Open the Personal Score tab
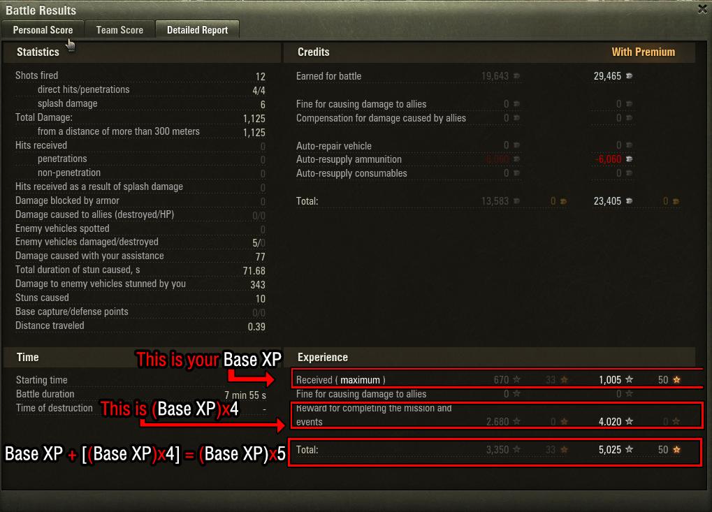Image resolution: width=712 pixels, height=512 pixels. 43,30
